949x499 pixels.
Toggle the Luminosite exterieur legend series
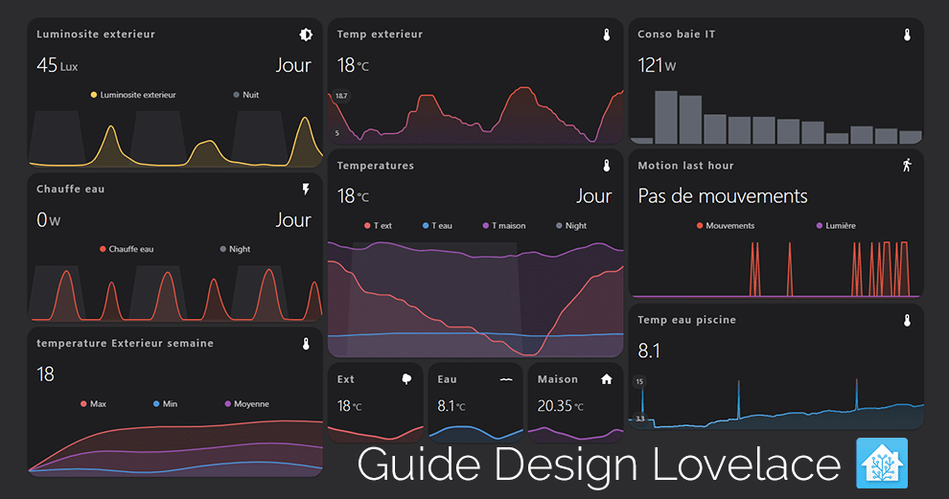tap(133, 95)
